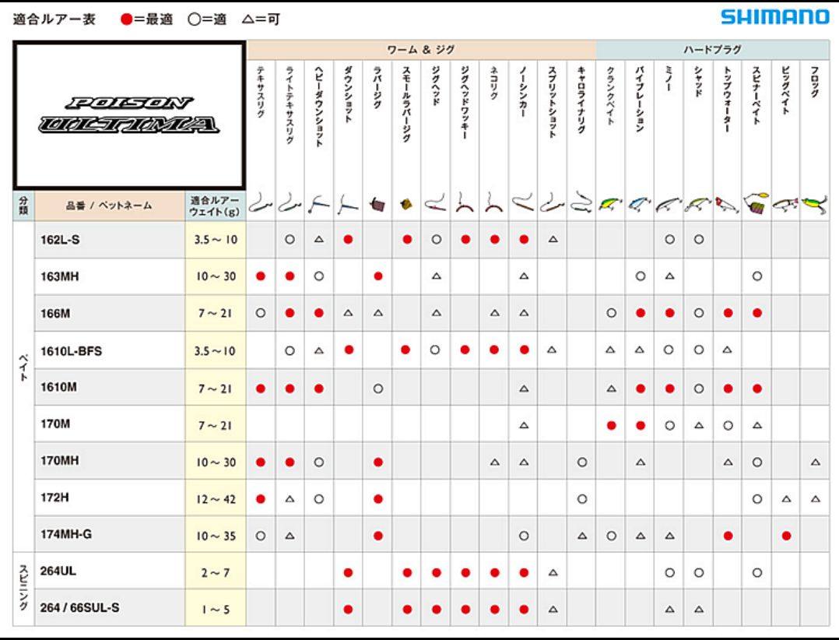Screen dimensions: 839x640
Task: Click the キャロライナリグ column label
Action: [581, 100]
